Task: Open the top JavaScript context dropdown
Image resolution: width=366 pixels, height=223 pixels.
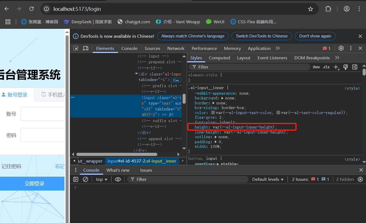Action: point(102,179)
